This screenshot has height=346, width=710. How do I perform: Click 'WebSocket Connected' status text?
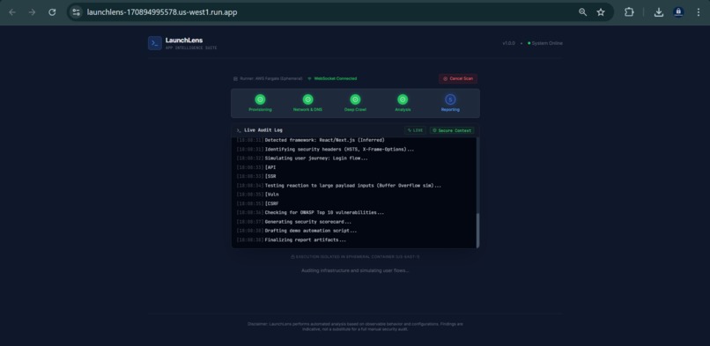click(336, 78)
